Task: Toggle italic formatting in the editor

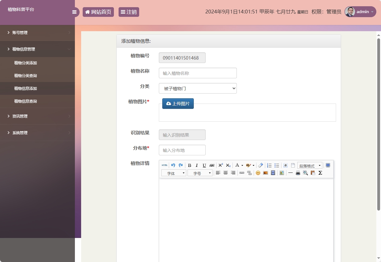Action: pyautogui.click(x=197, y=165)
